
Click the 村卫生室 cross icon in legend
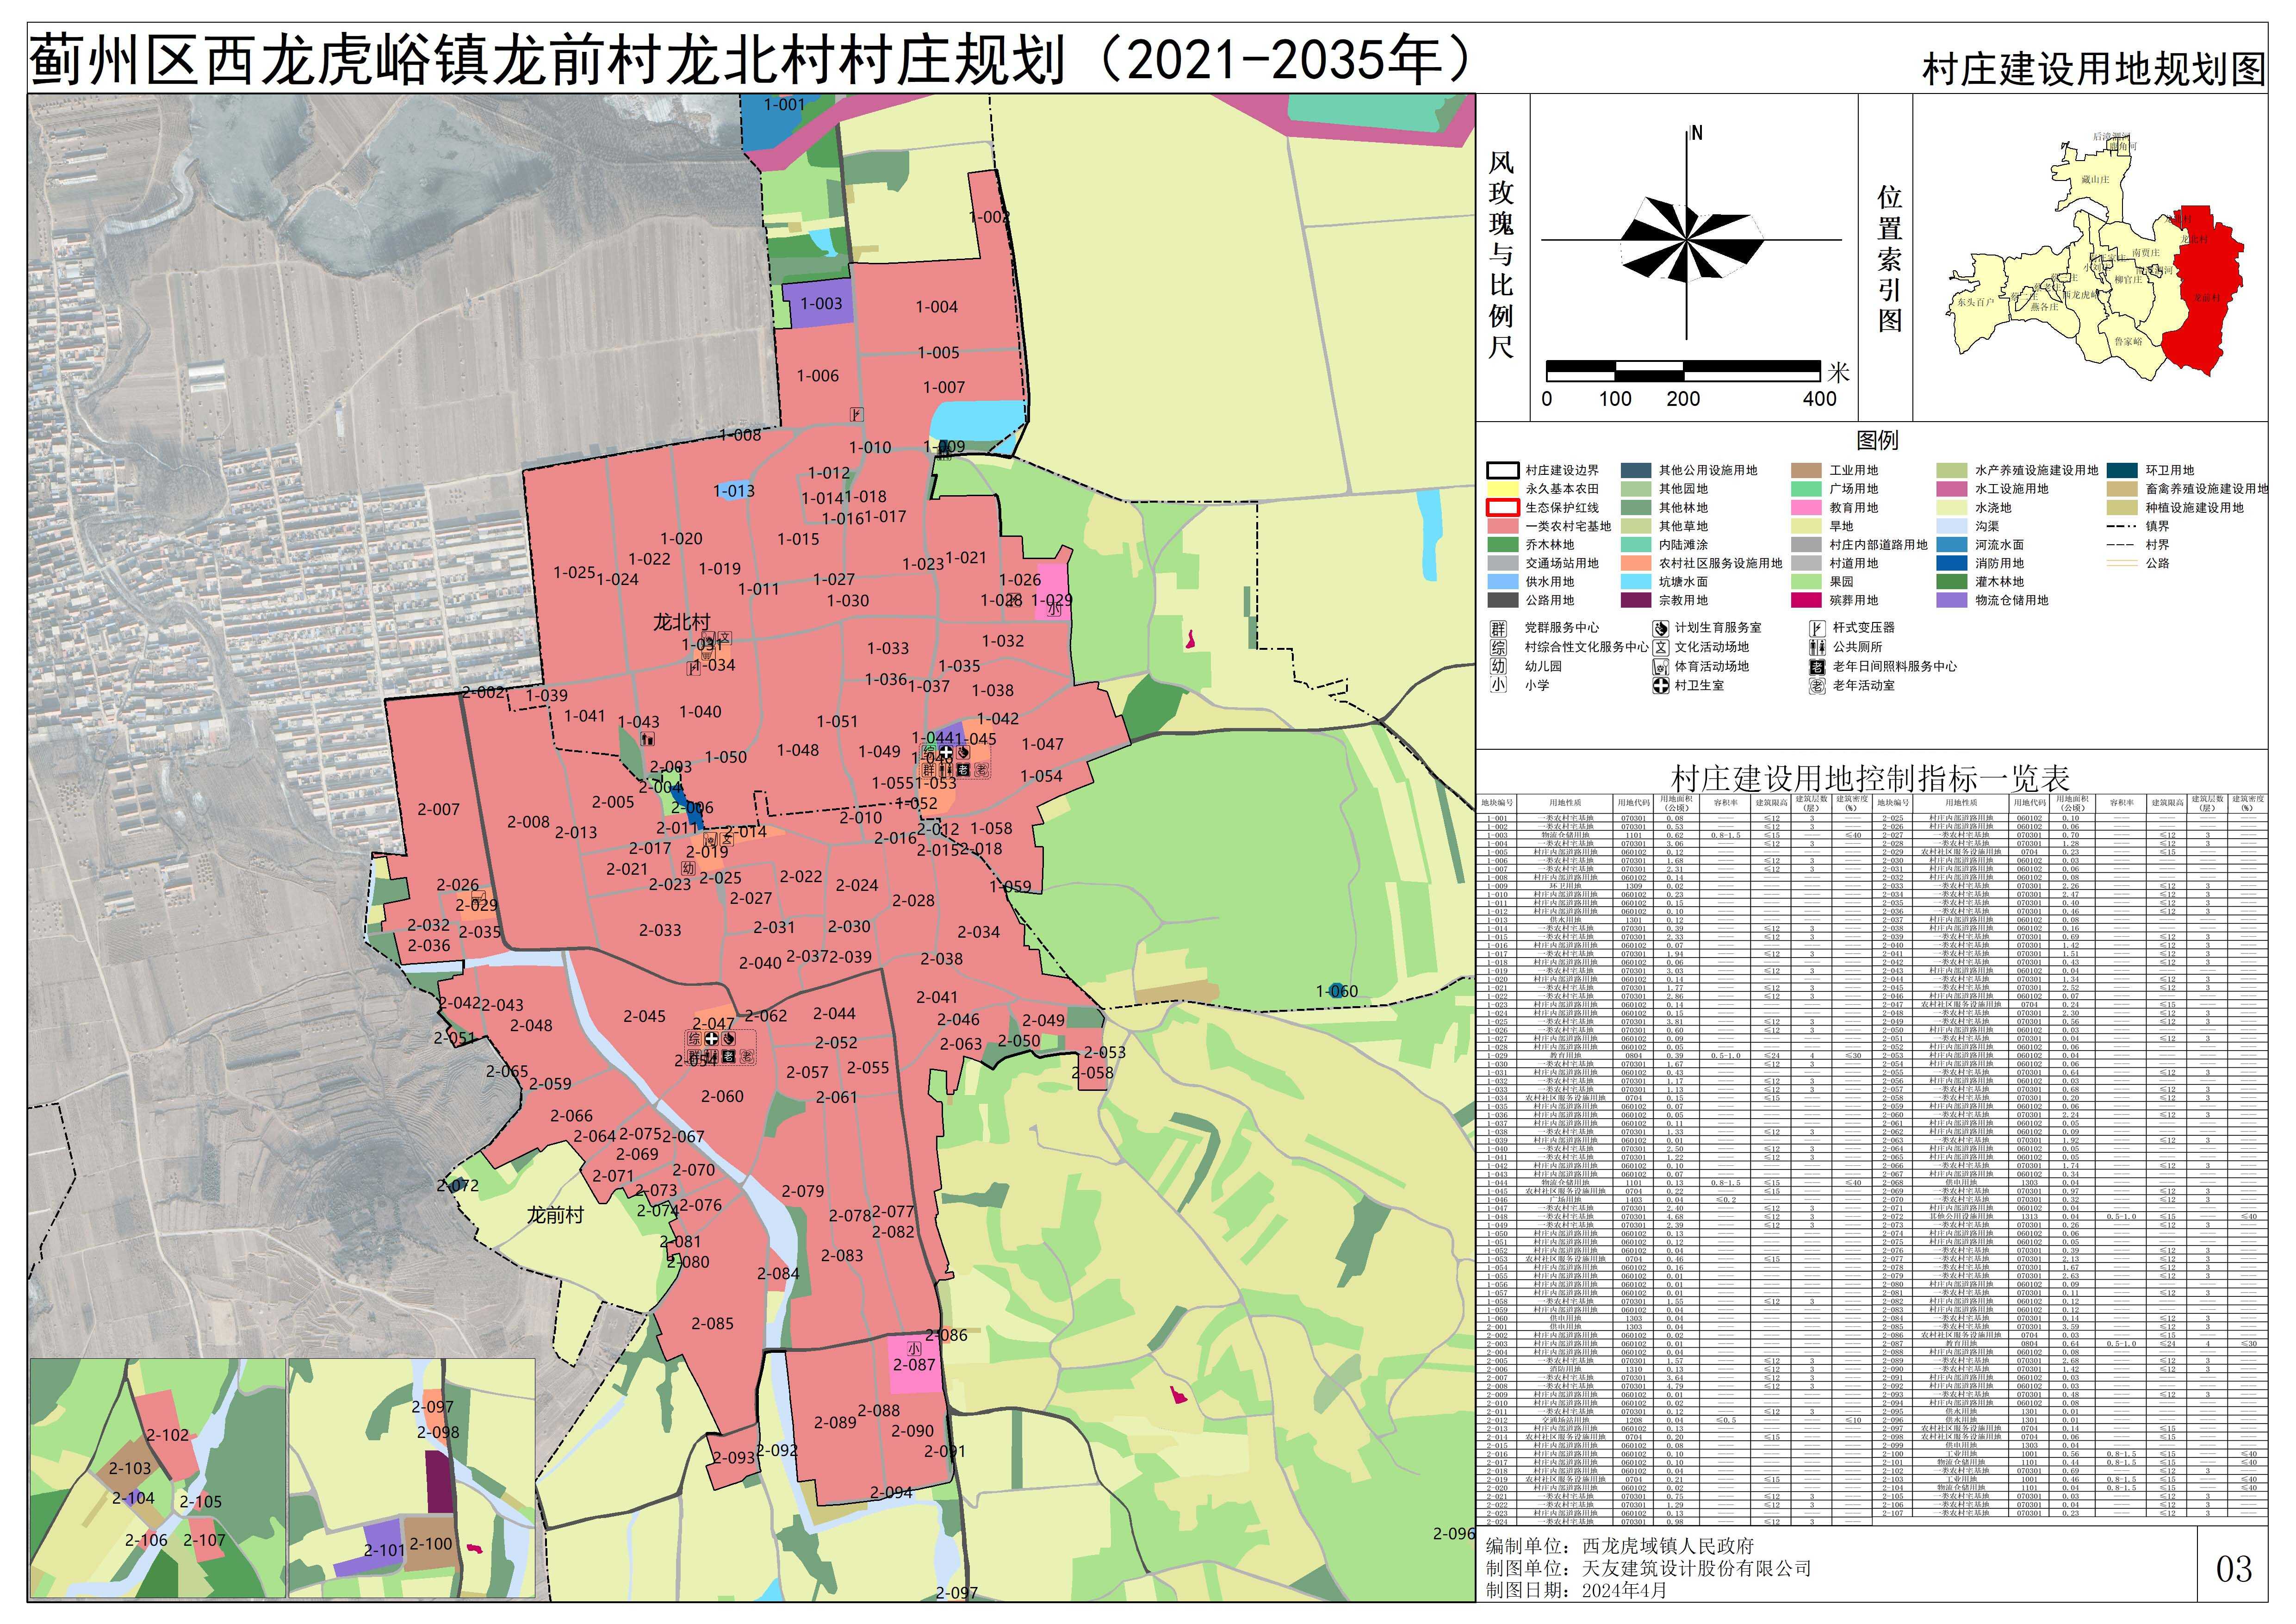click(x=1661, y=686)
